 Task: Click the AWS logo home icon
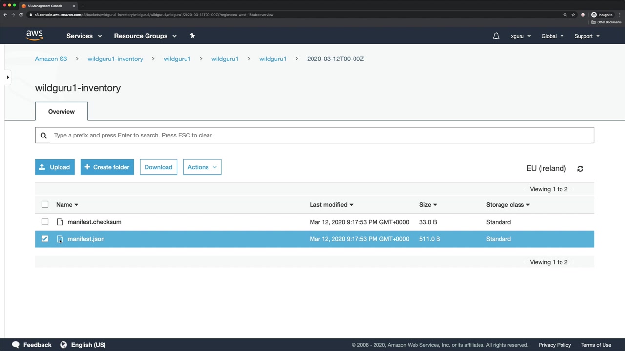click(35, 36)
